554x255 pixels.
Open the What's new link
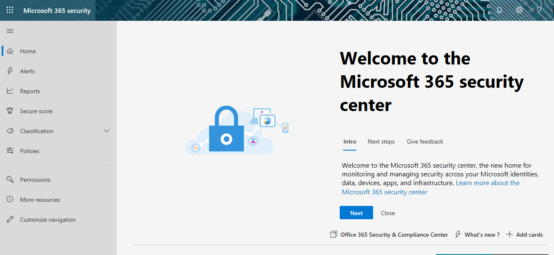pos(482,235)
